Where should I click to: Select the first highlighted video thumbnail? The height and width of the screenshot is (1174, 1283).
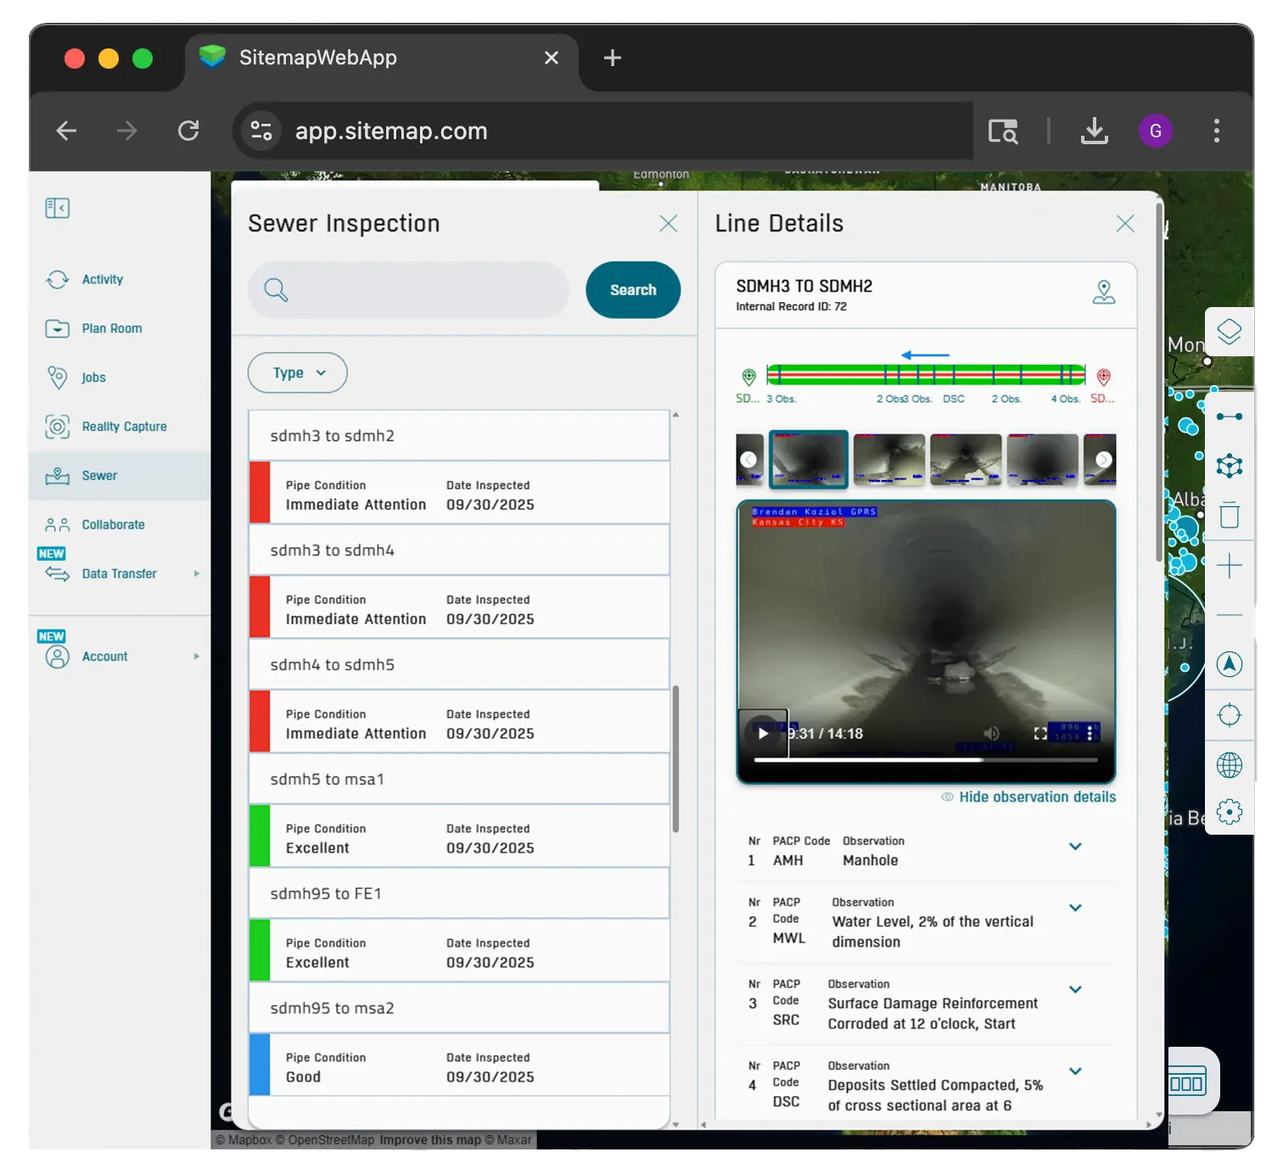tap(808, 459)
